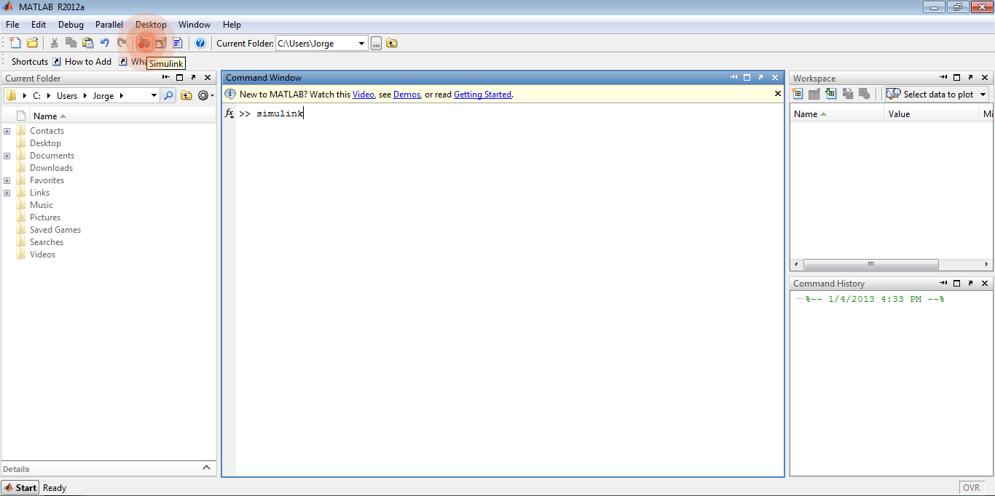Select the Videos folder
The width and height of the screenshot is (995, 496).
42,255
